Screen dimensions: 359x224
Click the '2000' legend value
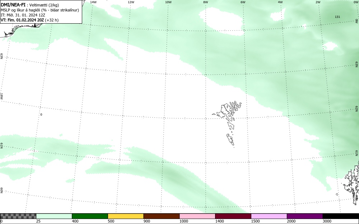point(291,221)
